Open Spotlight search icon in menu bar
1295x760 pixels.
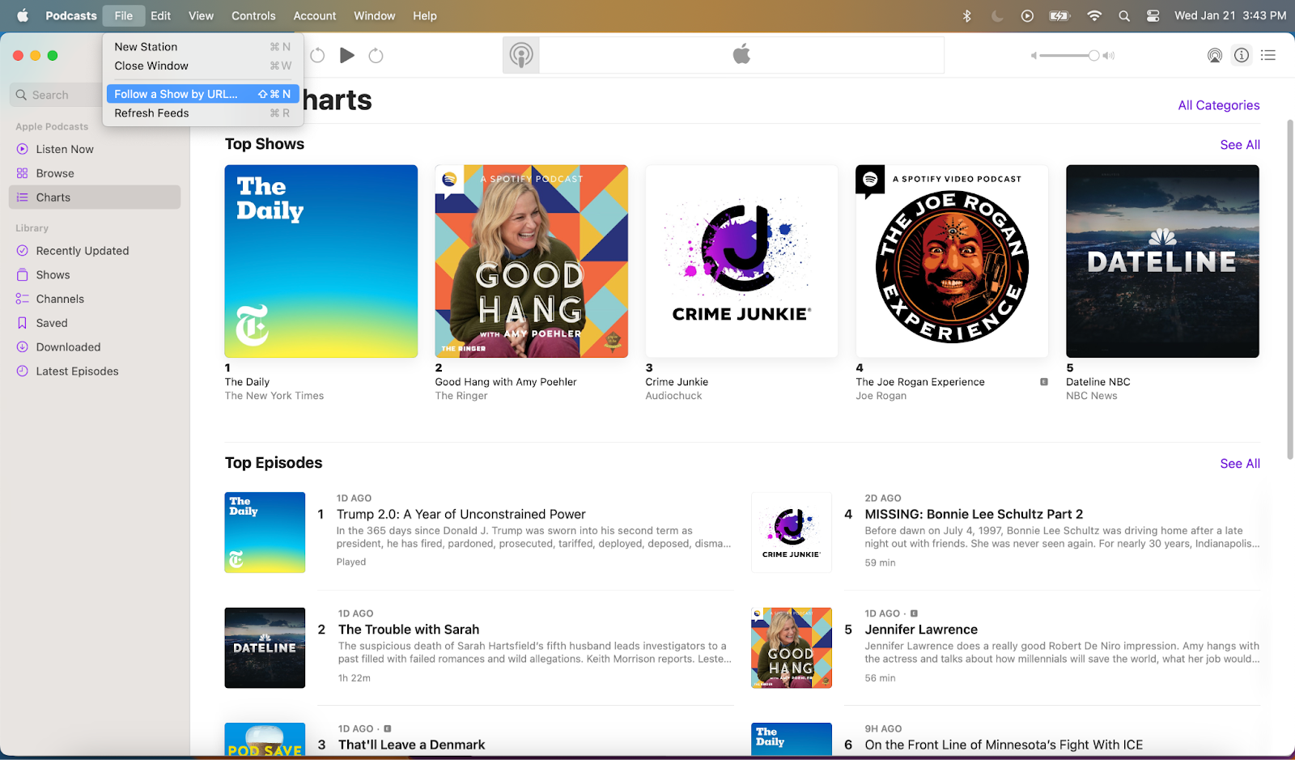[1124, 15]
